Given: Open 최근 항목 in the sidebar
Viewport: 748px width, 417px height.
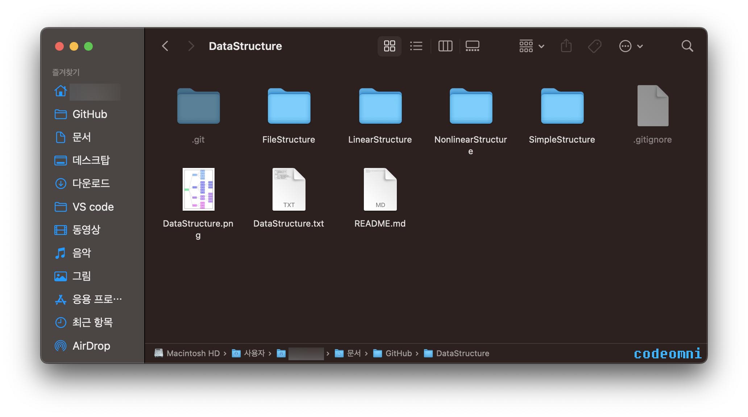Looking at the screenshot, I should coord(92,322).
